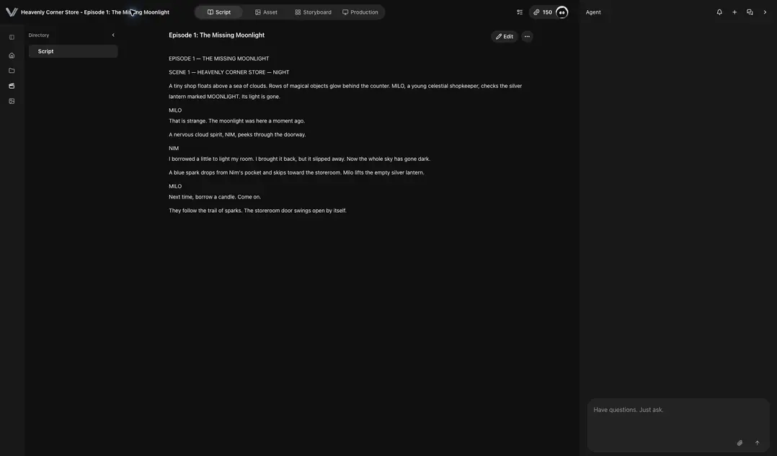Open the Storyboard tab

[x=313, y=12]
